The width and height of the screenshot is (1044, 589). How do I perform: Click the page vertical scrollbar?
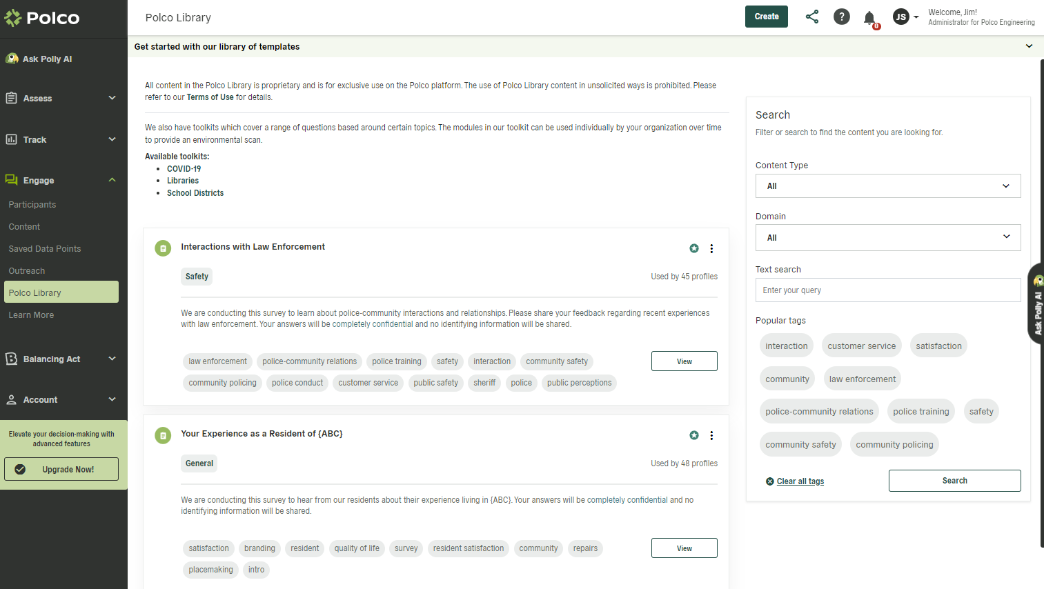pos(1042,303)
